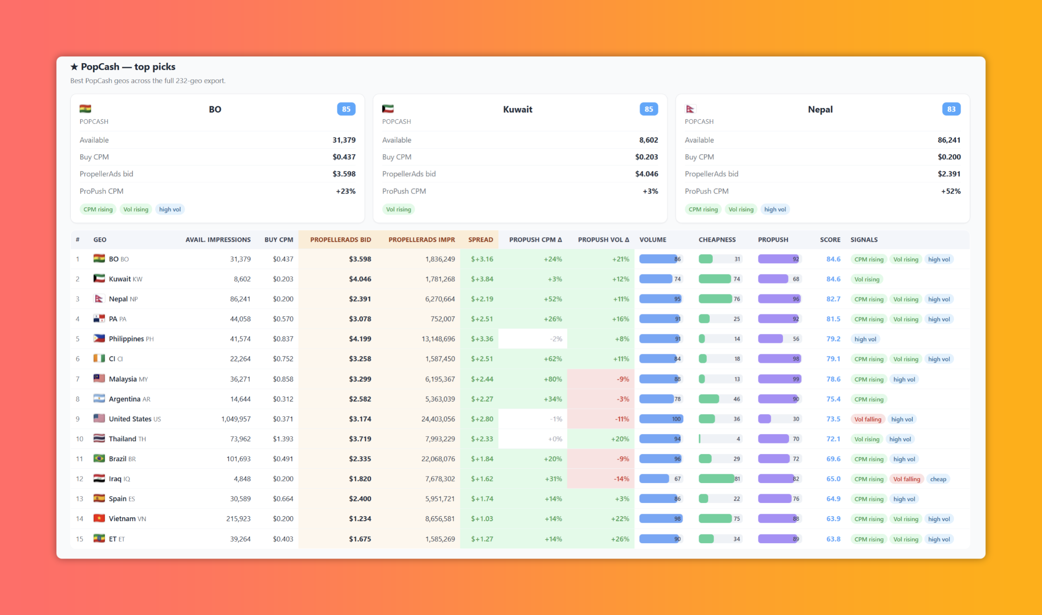1042x615 pixels.
Task: Sort by the PROPELLERADS IMPR column header
Action: pyautogui.click(x=422, y=240)
